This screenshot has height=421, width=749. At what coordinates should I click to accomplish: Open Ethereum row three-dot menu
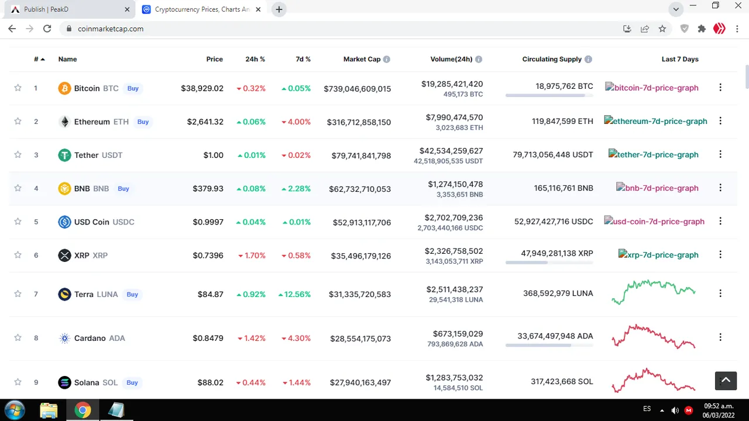click(x=720, y=121)
